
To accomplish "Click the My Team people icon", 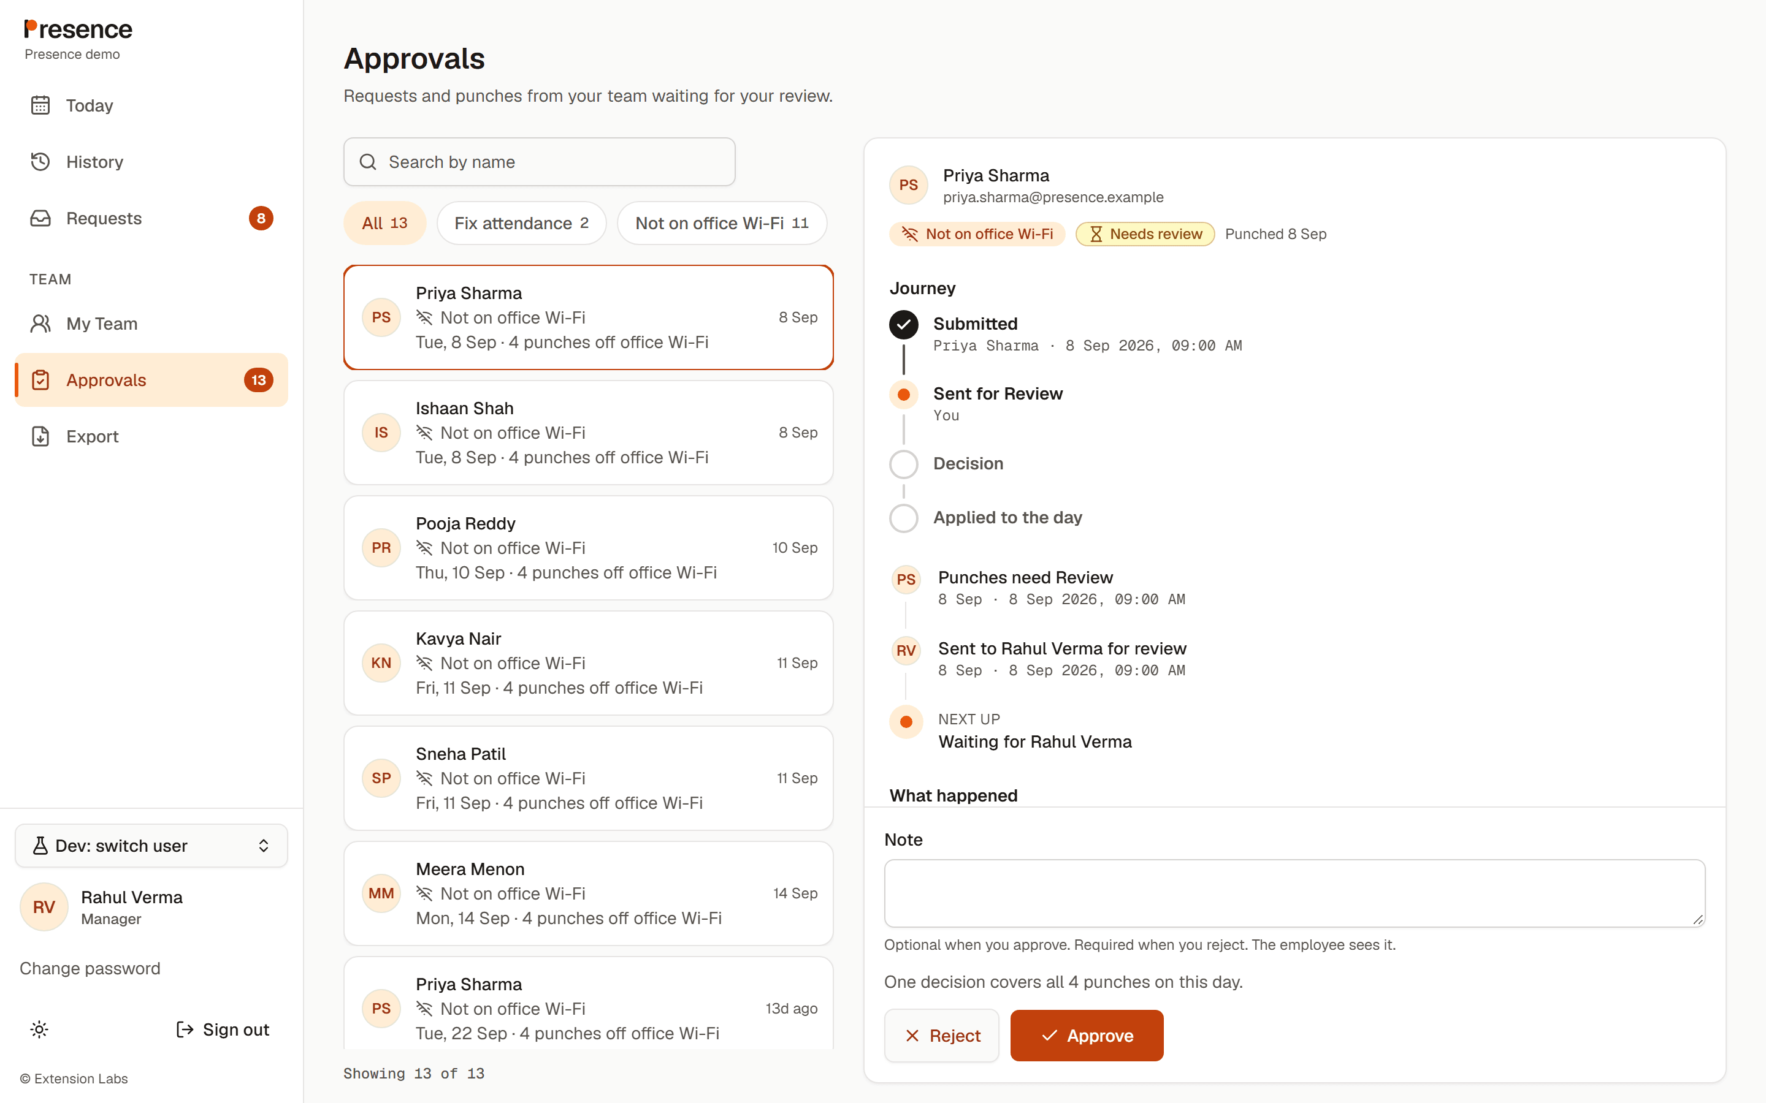I will 40,323.
